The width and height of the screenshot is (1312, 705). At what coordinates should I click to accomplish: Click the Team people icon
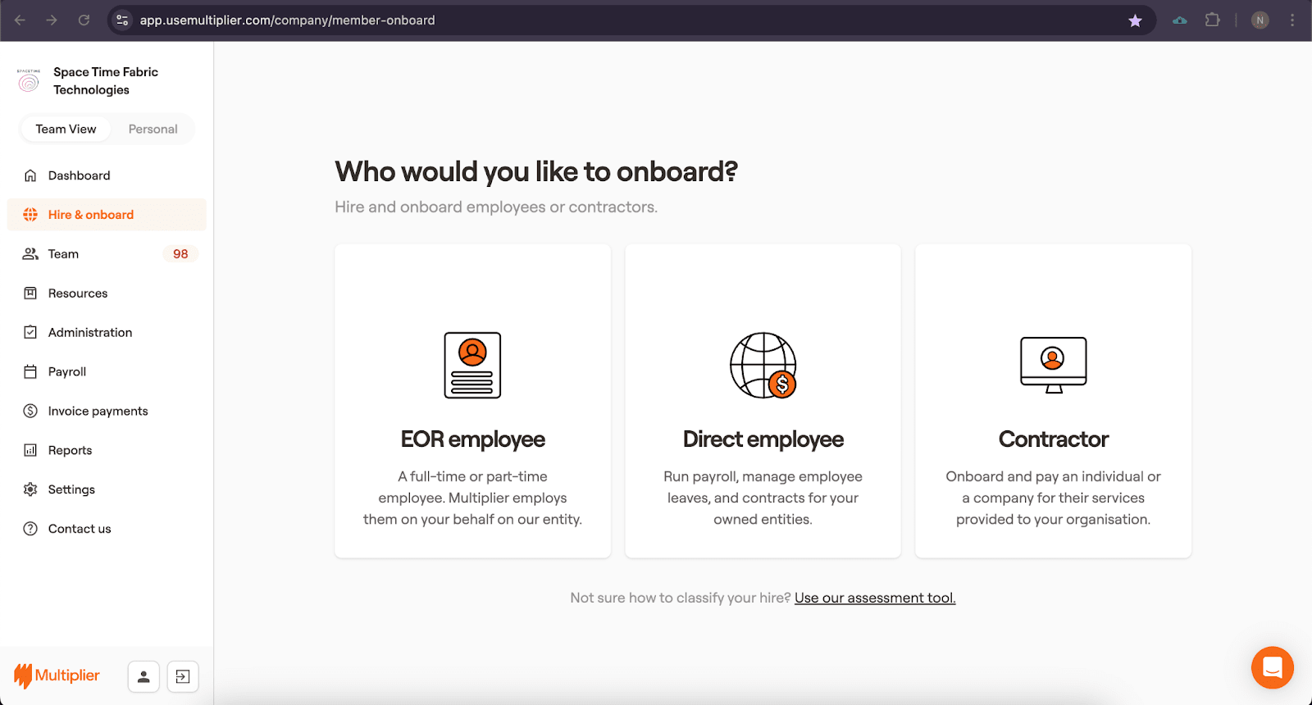coord(30,254)
